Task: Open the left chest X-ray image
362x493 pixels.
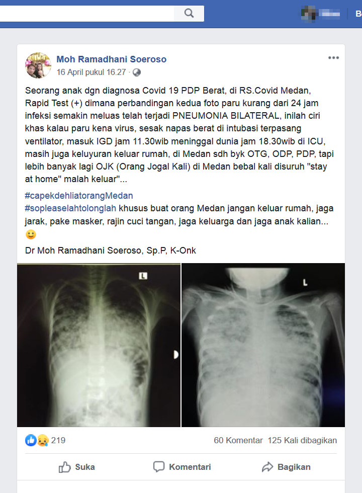Action: click(99, 345)
